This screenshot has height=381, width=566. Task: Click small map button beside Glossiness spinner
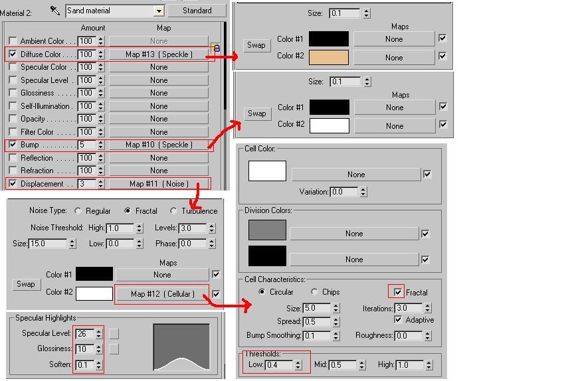[x=114, y=348]
